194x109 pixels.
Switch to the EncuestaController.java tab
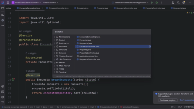[x=57, y=8]
